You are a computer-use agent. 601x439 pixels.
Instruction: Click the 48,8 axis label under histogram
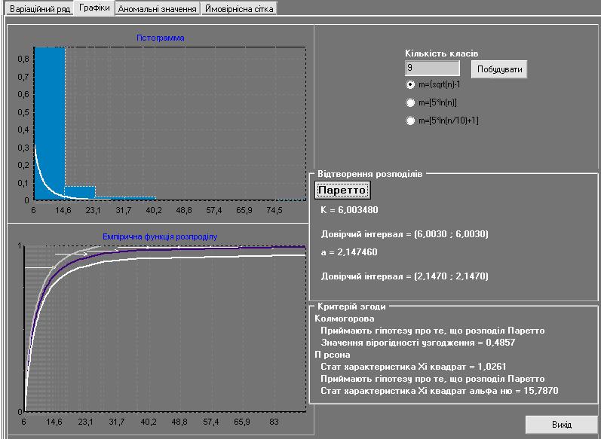[183, 211]
